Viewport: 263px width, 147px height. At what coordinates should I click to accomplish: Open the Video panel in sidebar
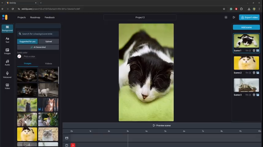pyautogui.click(x=7, y=86)
